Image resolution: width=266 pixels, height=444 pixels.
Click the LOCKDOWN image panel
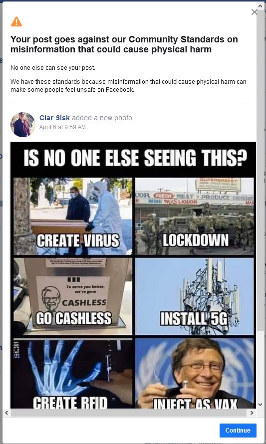[x=194, y=216]
